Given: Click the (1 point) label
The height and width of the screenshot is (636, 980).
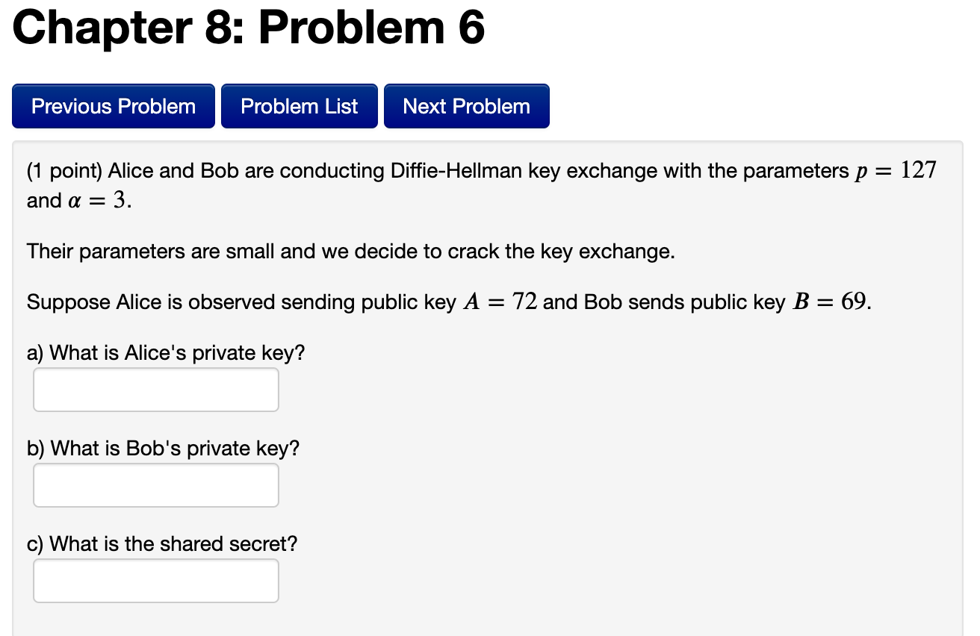Looking at the screenshot, I should [x=63, y=170].
